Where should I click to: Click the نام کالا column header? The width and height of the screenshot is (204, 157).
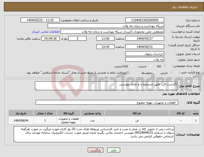point(137,113)
